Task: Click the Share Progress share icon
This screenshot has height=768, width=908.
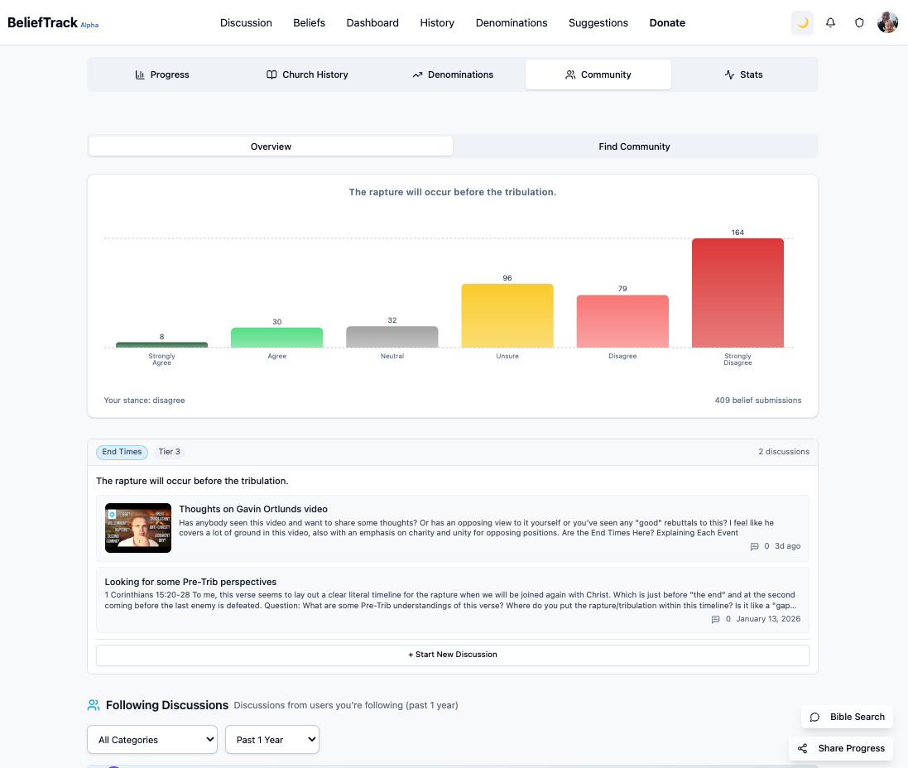Action: click(801, 748)
